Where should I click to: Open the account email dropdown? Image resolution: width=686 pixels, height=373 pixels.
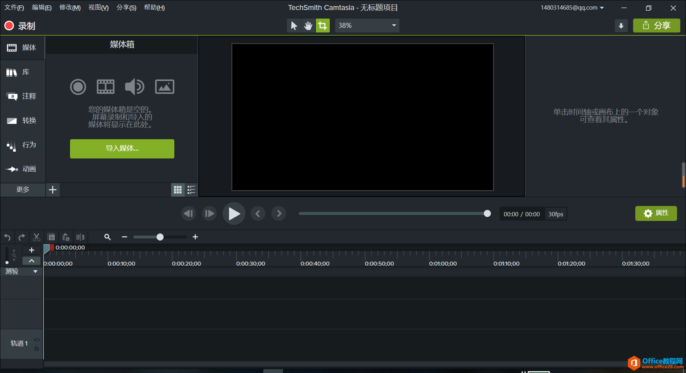(572, 7)
